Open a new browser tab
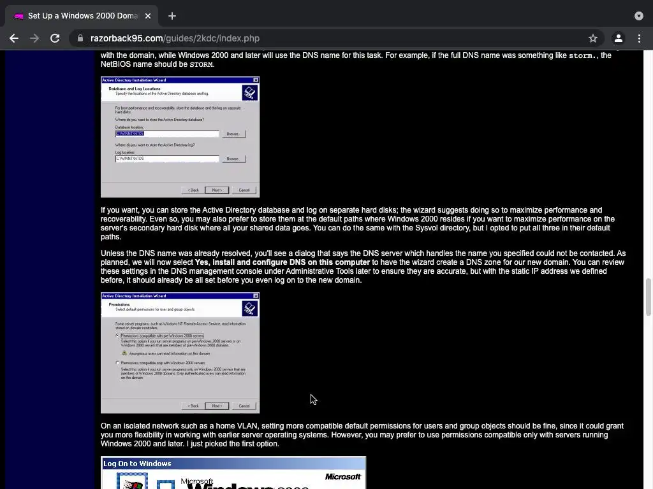The height and width of the screenshot is (489, 653). tap(172, 16)
